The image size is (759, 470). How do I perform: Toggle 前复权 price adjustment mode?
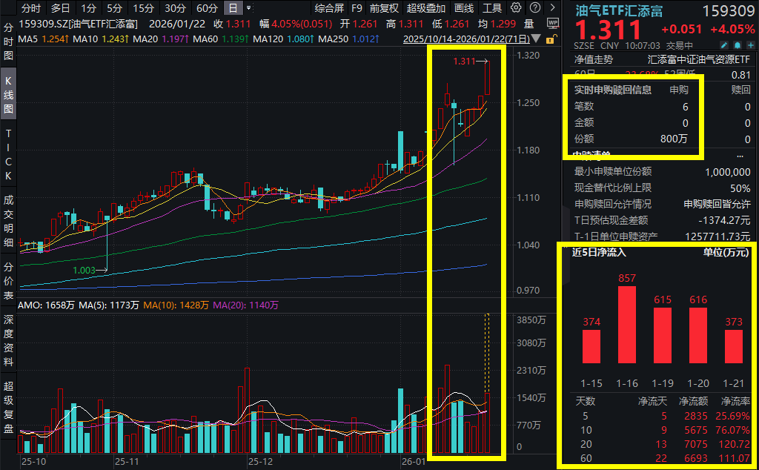pyautogui.click(x=384, y=9)
